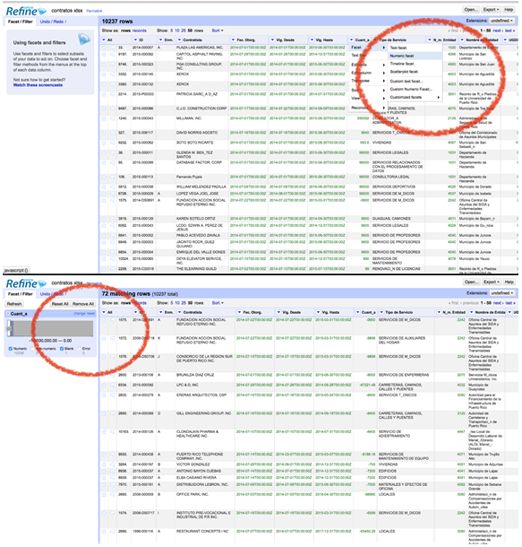Click the Cuant_a facet histogram range bar
This screenshot has height=547, width=522.
(x=52, y=328)
